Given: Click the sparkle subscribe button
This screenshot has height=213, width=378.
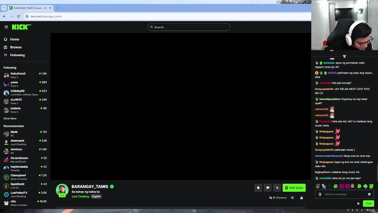Looking at the screenshot, I should point(277,188).
